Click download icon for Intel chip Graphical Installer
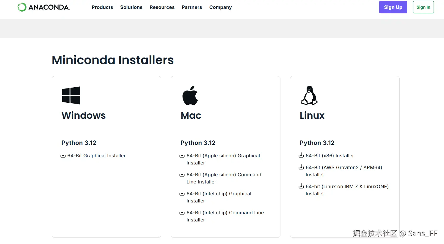This screenshot has width=444, height=244. (182, 193)
